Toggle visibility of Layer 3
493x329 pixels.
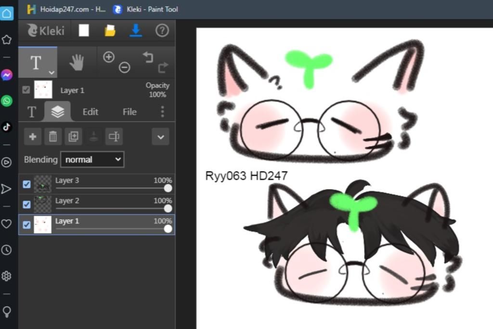[27, 184]
